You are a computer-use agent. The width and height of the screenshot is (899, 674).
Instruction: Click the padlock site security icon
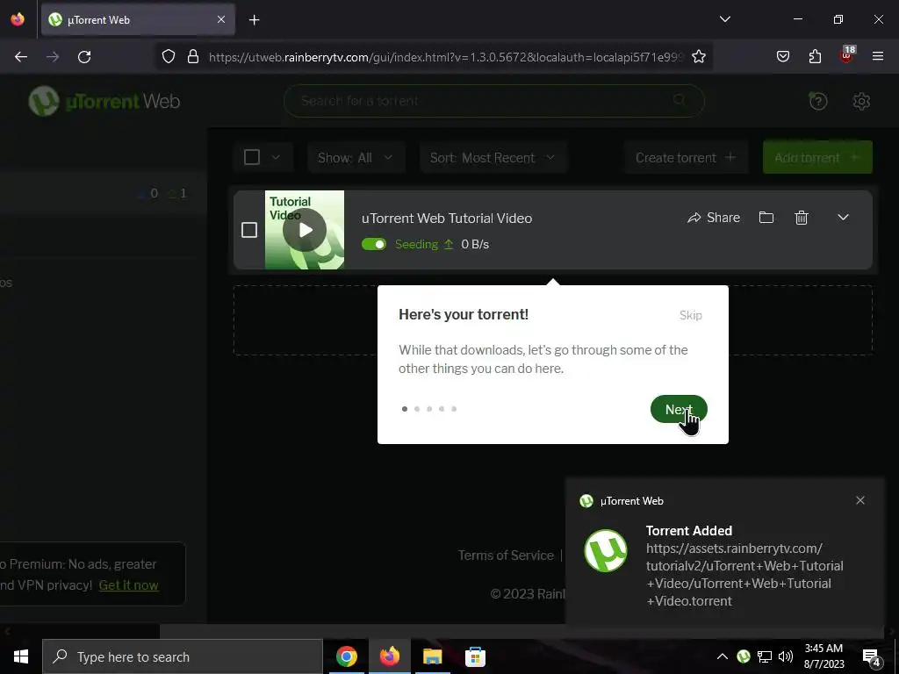pyautogui.click(x=193, y=57)
